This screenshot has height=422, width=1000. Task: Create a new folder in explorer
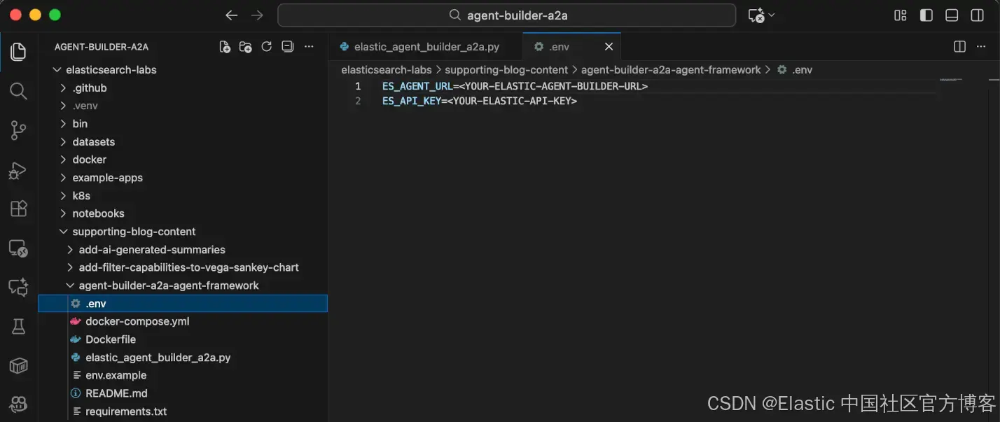coord(246,47)
